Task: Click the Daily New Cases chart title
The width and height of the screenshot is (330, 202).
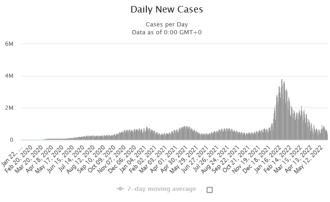Action: tap(166, 9)
